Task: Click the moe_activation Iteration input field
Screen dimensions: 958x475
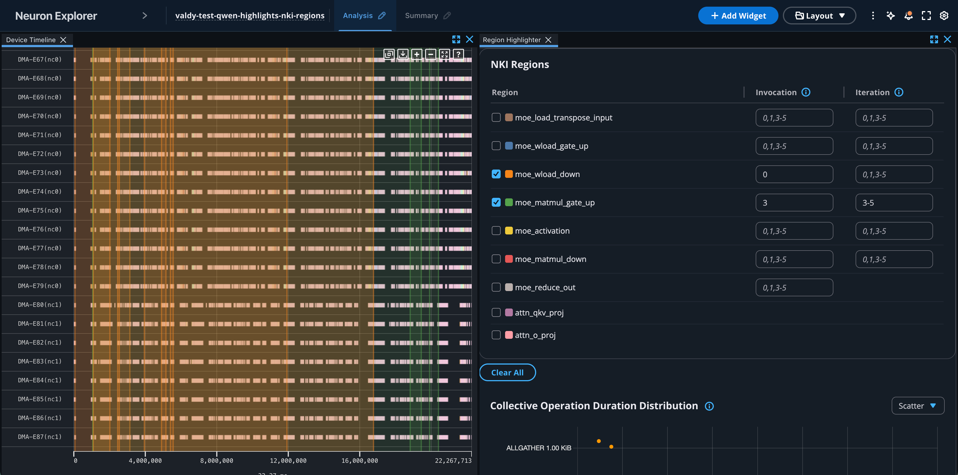Action: [x=894, y=231]
